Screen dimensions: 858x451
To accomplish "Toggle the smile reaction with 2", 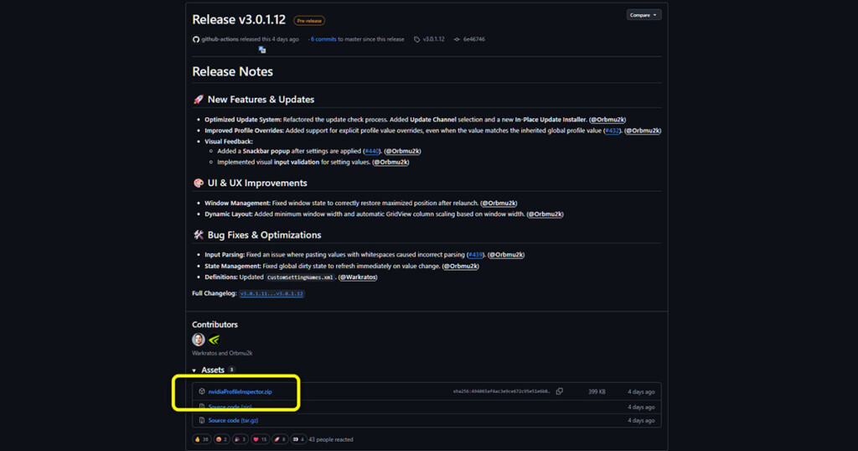I will [x=221, y=439].
